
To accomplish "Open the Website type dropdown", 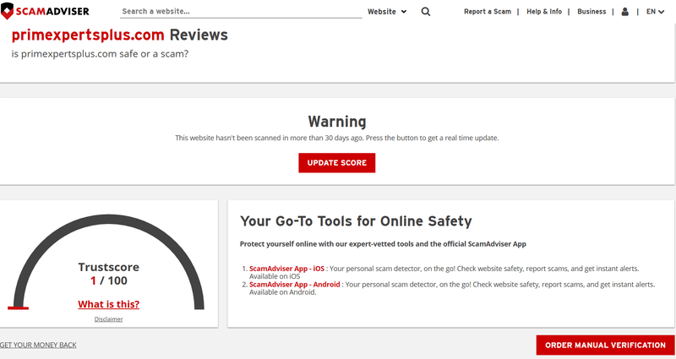I will [x=387, y=12].
